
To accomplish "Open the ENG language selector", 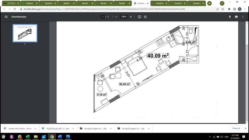I will point(227,137).
